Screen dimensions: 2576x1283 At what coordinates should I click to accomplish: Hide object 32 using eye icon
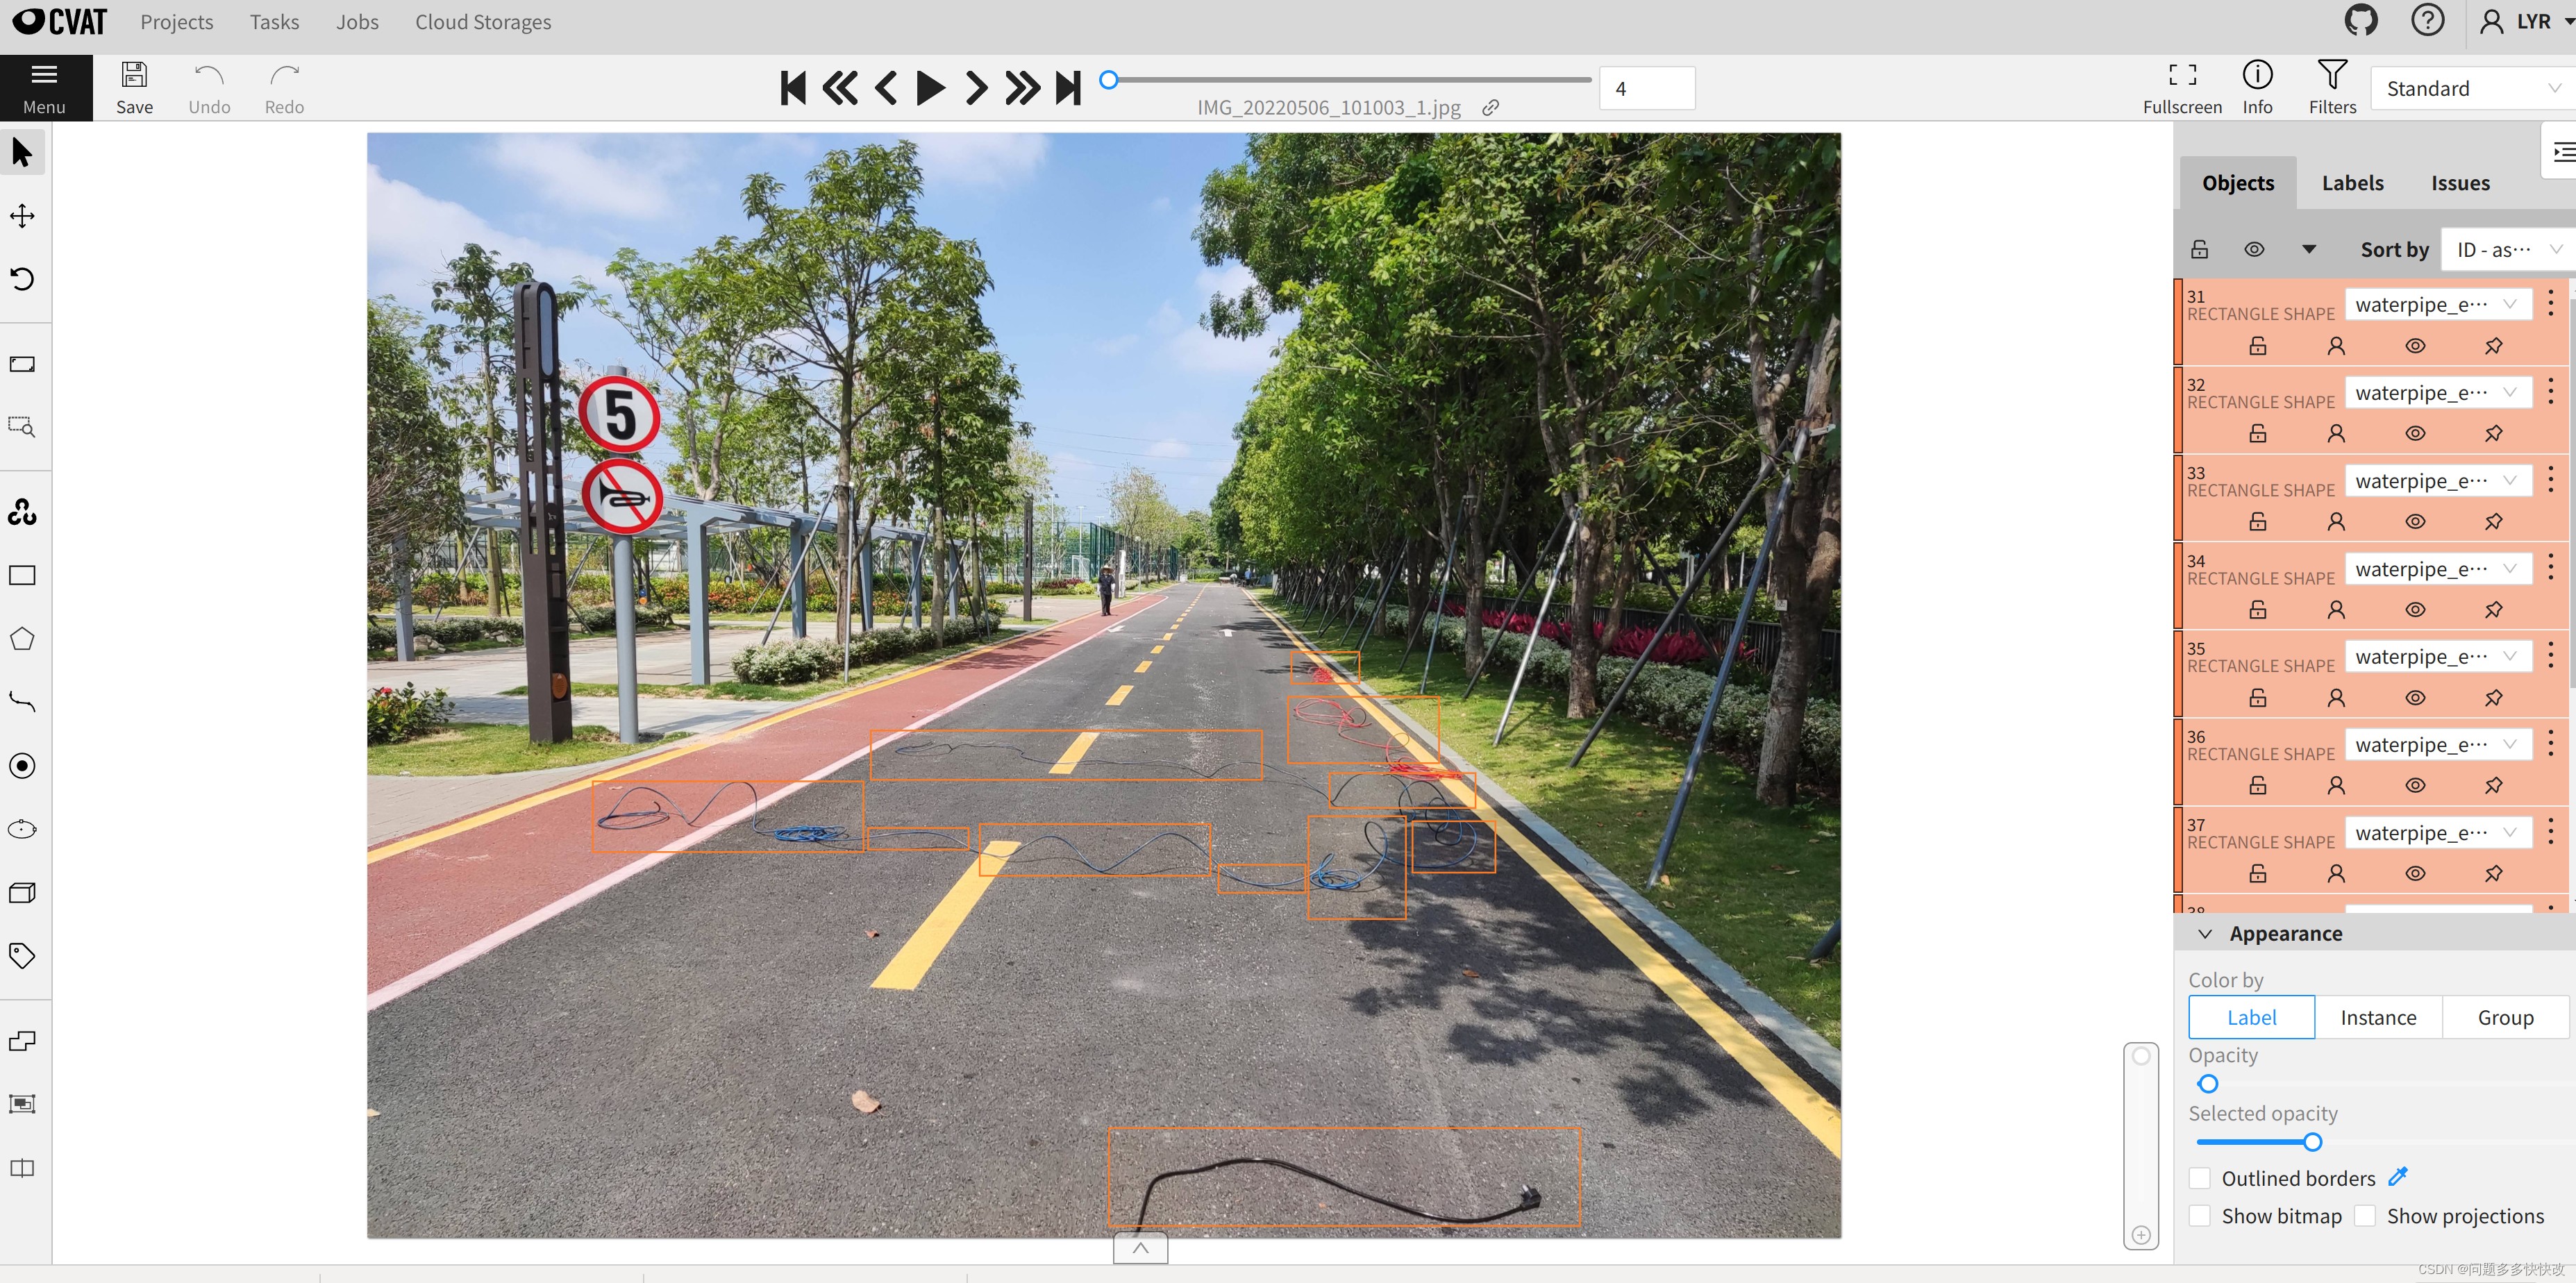tap(2414, 434)
